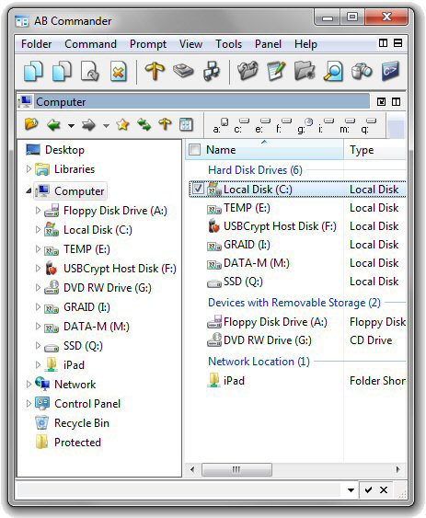Confirm command with the checkmark button
The height and width of the screenshot is (518, 426).
point(368,489)
